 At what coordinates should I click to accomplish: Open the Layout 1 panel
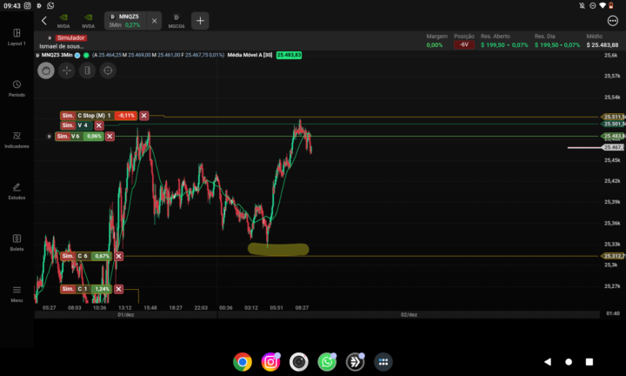tap(17, 37)
